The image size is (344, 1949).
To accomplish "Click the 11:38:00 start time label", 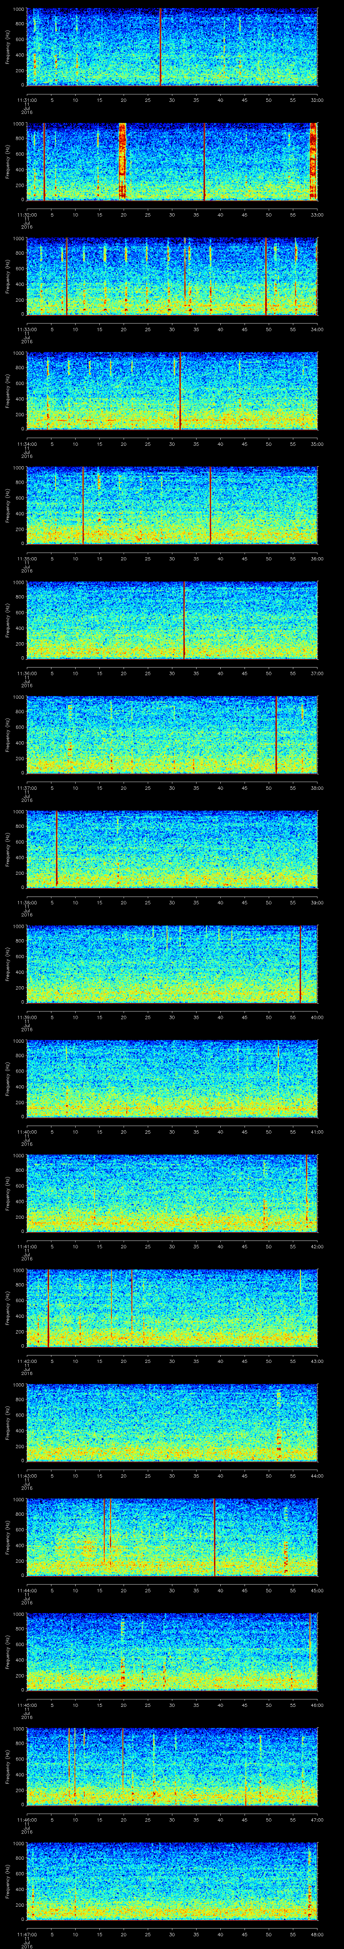I will point(27,903).
